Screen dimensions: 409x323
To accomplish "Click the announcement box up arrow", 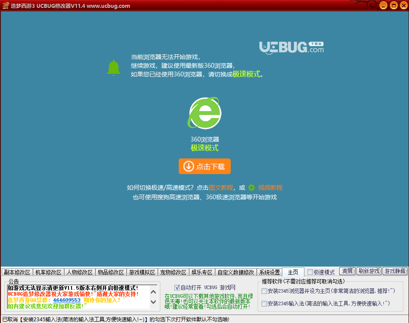I will tap(154, 292).
